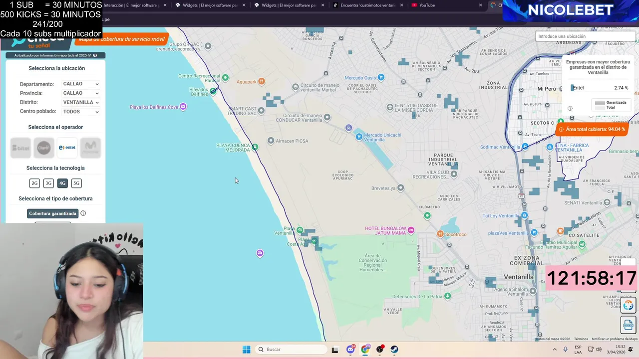Open Discord from the taskbar
This screenshot has height=359, width=639.
tap(350, 350)
